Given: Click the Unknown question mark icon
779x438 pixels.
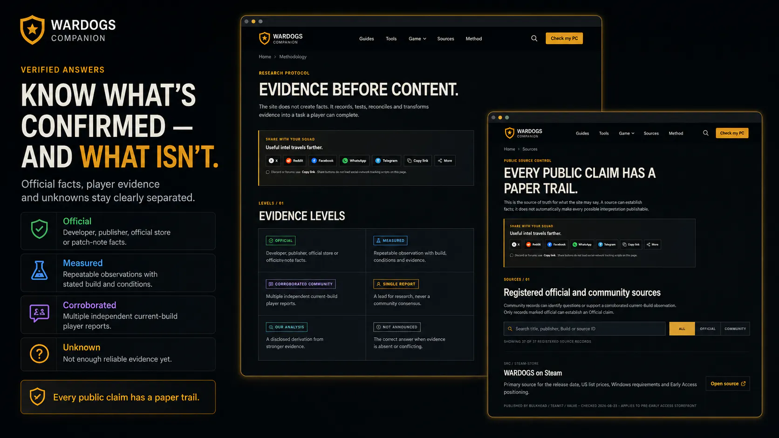Looking at the screenshot, I should pos(40,354).
